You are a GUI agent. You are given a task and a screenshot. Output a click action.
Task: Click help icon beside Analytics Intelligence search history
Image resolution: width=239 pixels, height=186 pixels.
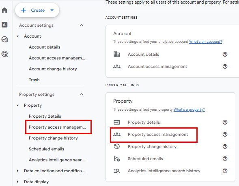(x=225, y=171)
